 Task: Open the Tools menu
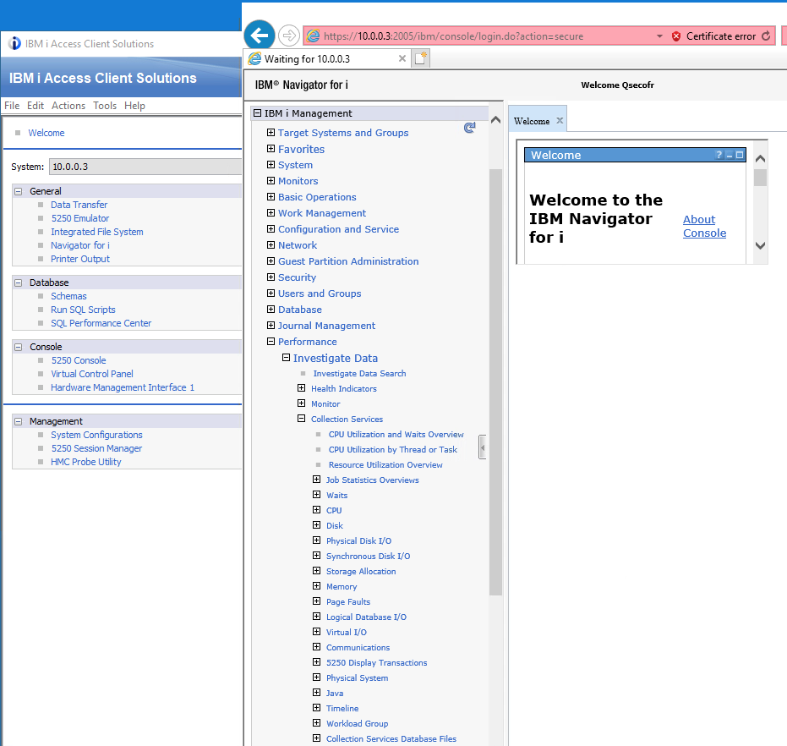click(x=105, y=106)
